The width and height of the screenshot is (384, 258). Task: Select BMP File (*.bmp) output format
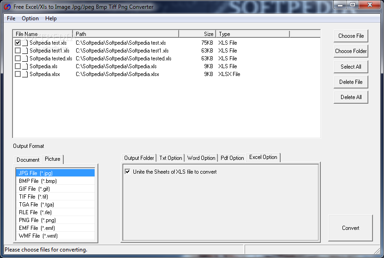55,181
